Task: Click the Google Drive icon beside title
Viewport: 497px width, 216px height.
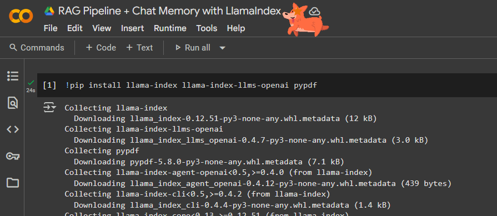Action: pyautogui.click(x=49, y=12)
